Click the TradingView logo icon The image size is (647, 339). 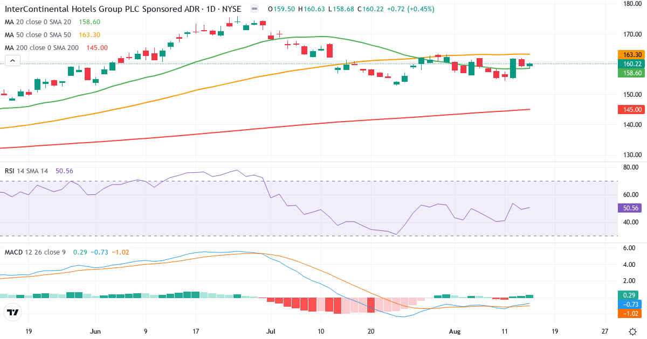pos(12,312)
